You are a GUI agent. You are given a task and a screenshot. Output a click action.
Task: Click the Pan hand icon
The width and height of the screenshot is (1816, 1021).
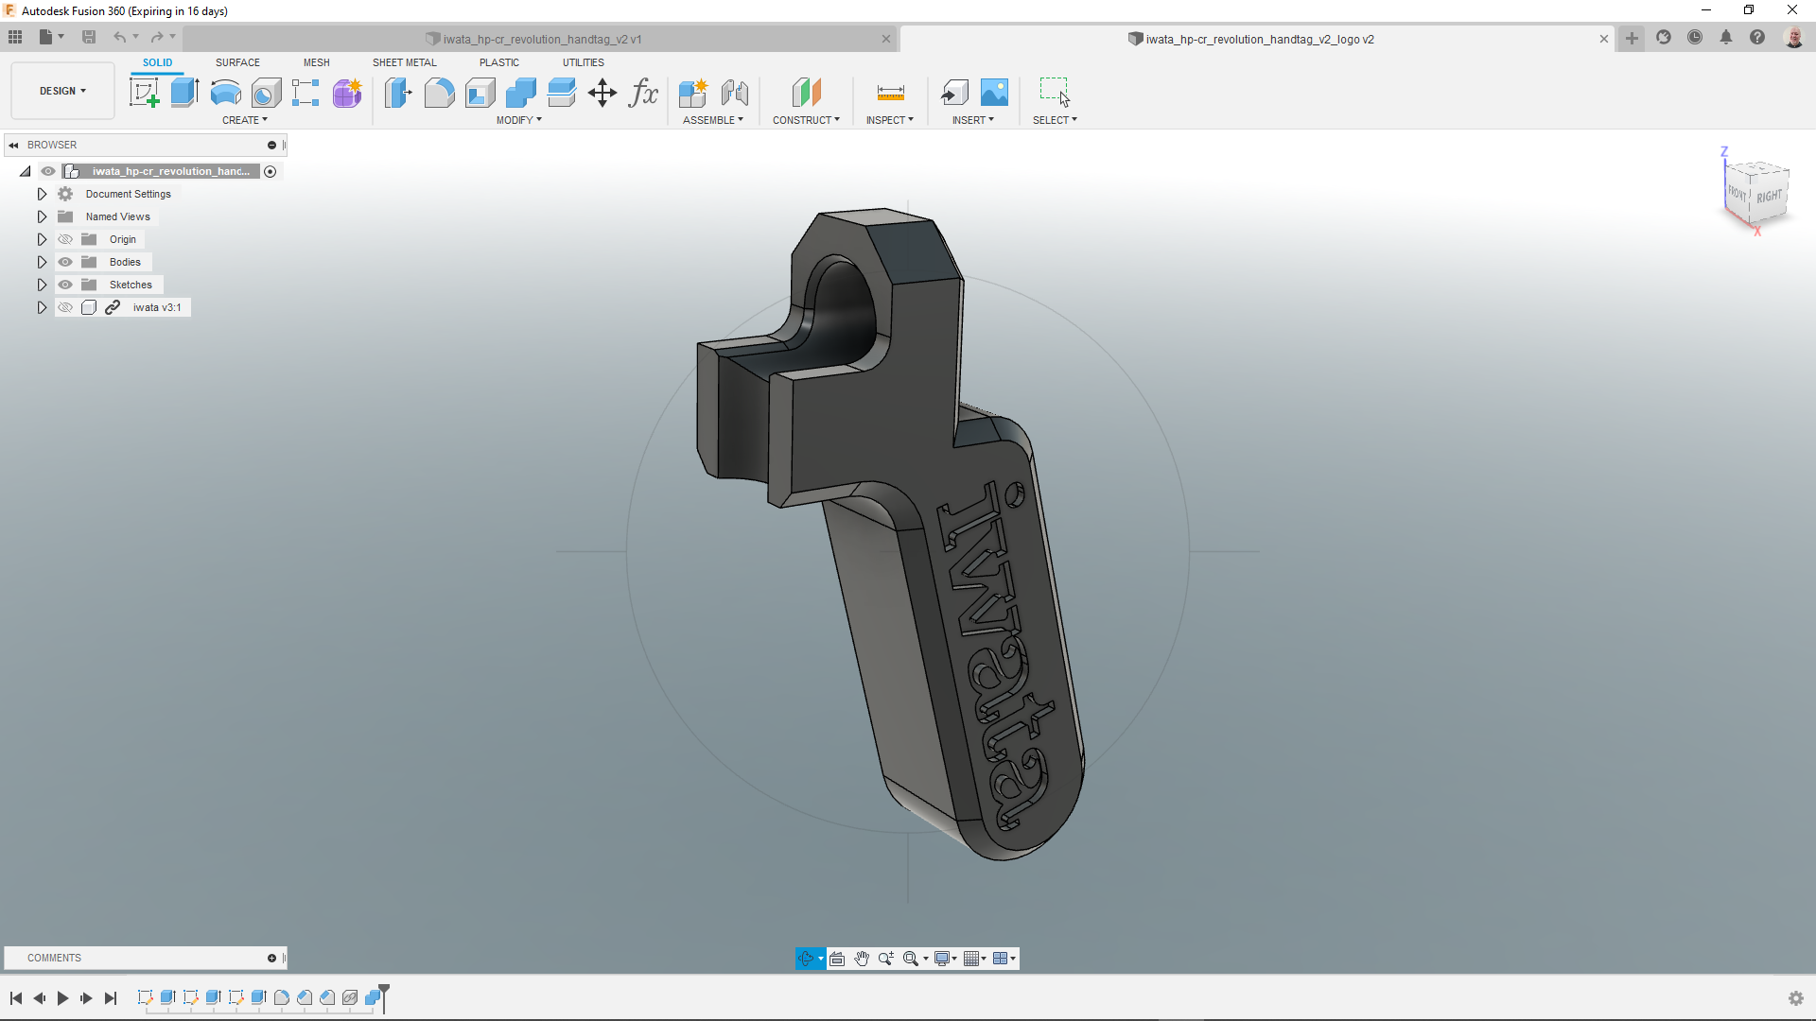pos(862,959)
